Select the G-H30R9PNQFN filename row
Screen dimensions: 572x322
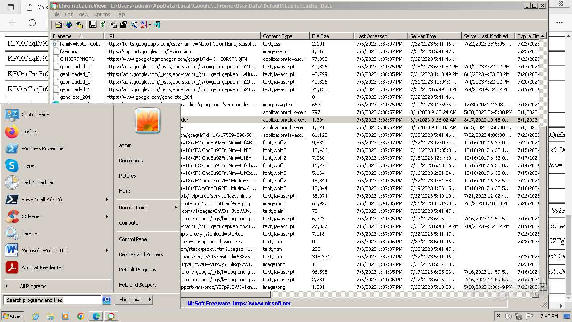pyautogui.click(x=77, y=59)
